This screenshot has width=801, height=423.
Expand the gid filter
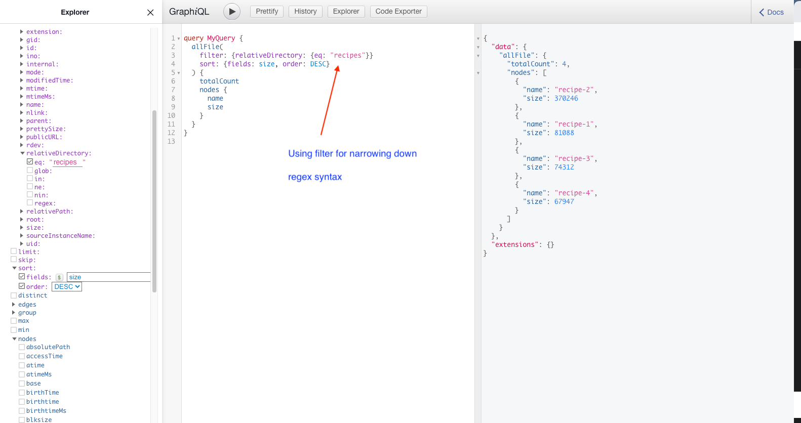click(22, 39)
